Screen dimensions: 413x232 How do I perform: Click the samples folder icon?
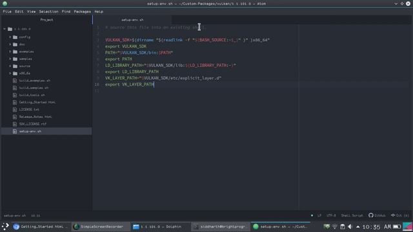[x=15, y=59]
